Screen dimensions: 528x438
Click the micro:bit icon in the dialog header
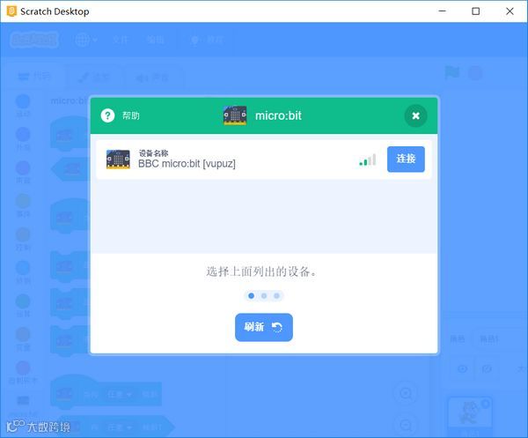pos(235,115)
